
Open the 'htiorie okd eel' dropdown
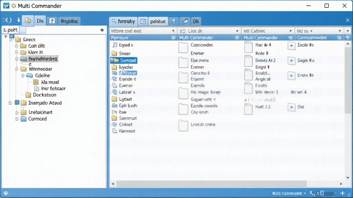pyautogui.click(x=173, y=31)
